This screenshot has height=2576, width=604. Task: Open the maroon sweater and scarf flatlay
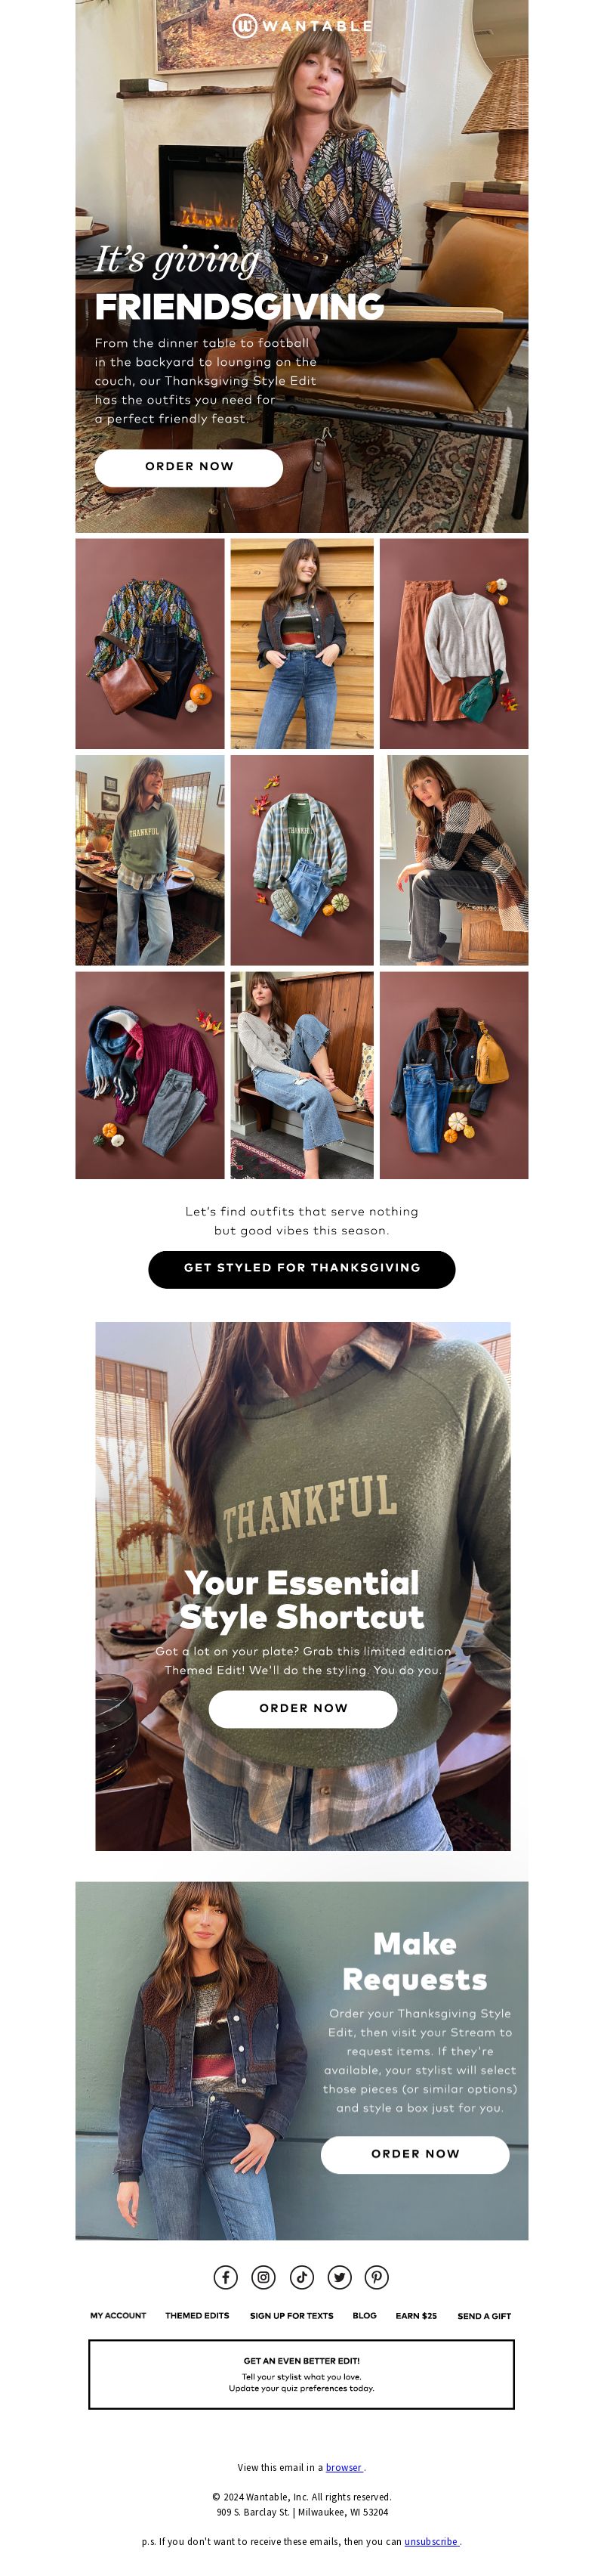pos(149,1075)
